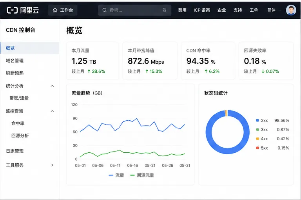The width and height of the screenshot is (301, 200).
Task: Click the 统计分析 sidebar label
Action: click(15, 86)
